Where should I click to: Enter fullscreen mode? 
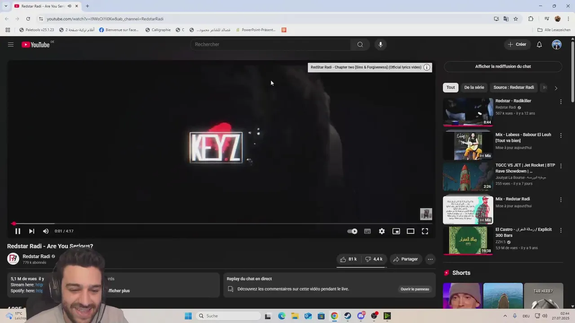coord(425,231)
